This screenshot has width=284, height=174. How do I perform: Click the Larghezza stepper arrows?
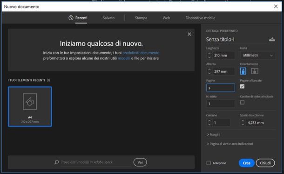(x=210, y=56)
